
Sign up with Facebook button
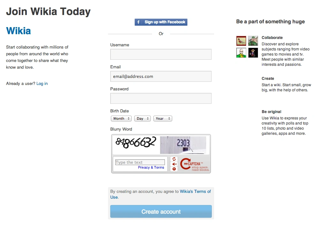coord(161,22)
